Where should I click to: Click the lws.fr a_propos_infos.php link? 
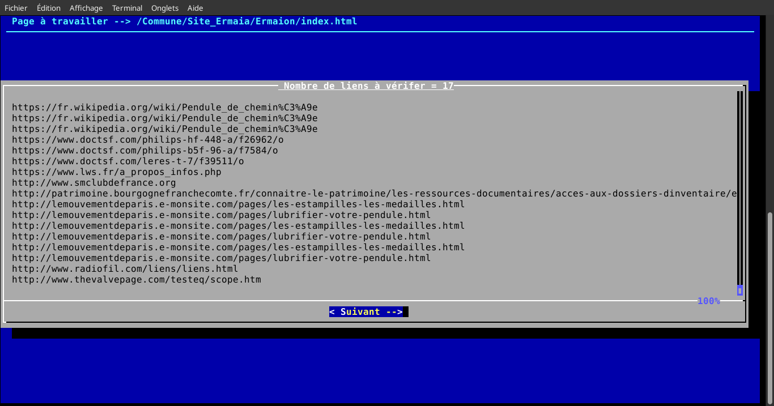pyautogui.click(x=116, y=172)
